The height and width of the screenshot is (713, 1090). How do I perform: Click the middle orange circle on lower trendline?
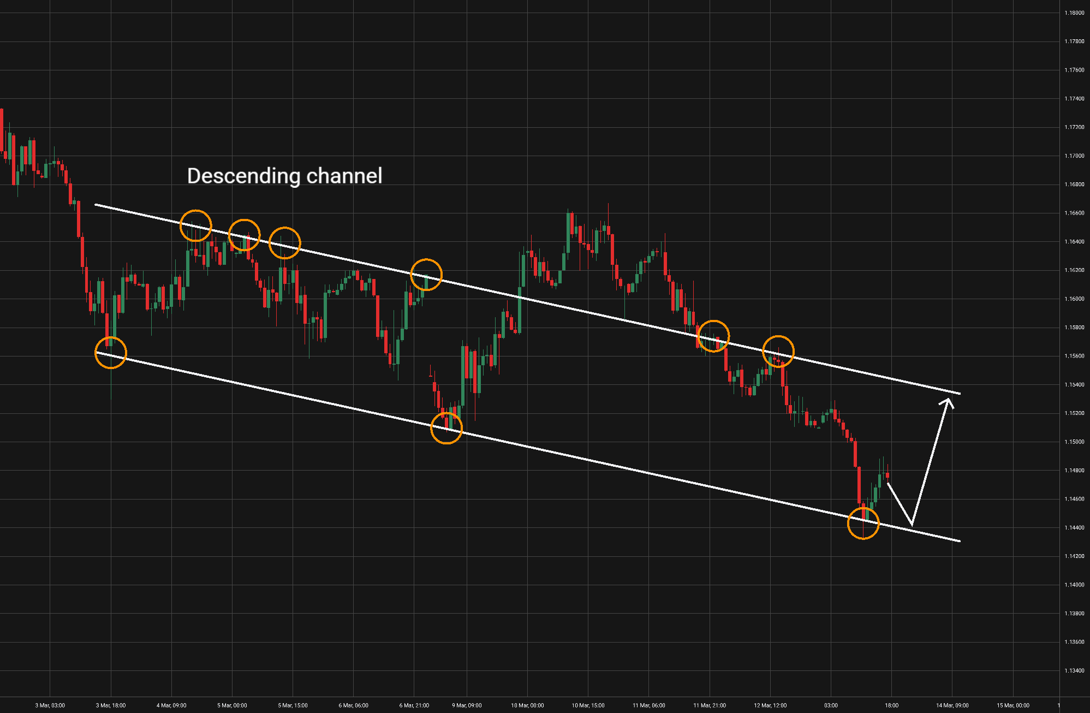pos(446,428)
